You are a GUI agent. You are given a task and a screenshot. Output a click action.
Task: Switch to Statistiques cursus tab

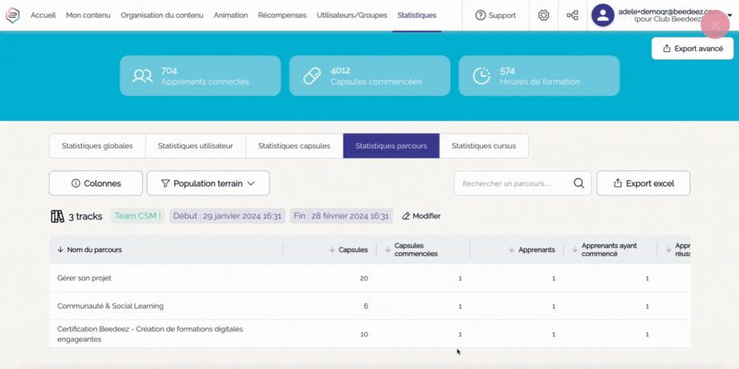[483, 146]
